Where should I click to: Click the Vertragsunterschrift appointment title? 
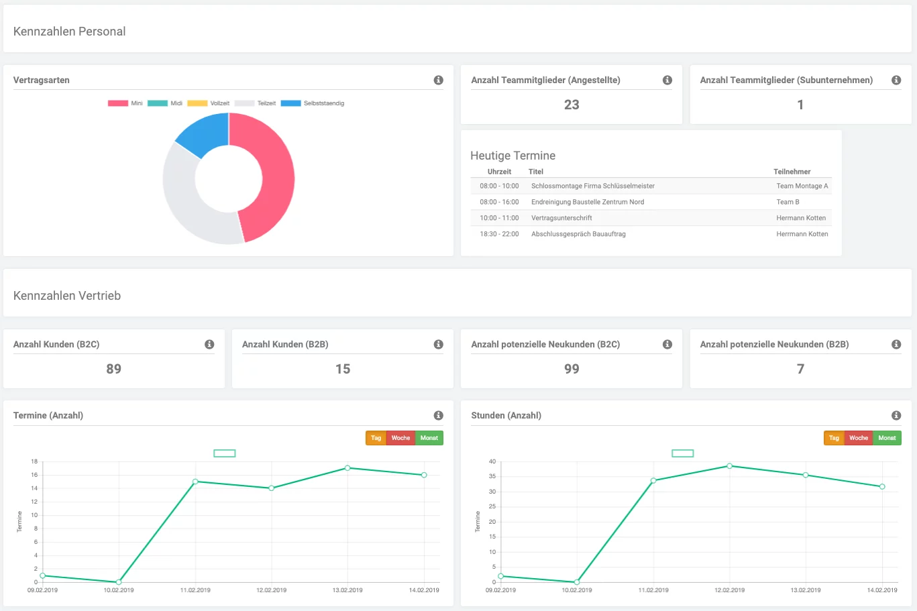pos(561,218)
